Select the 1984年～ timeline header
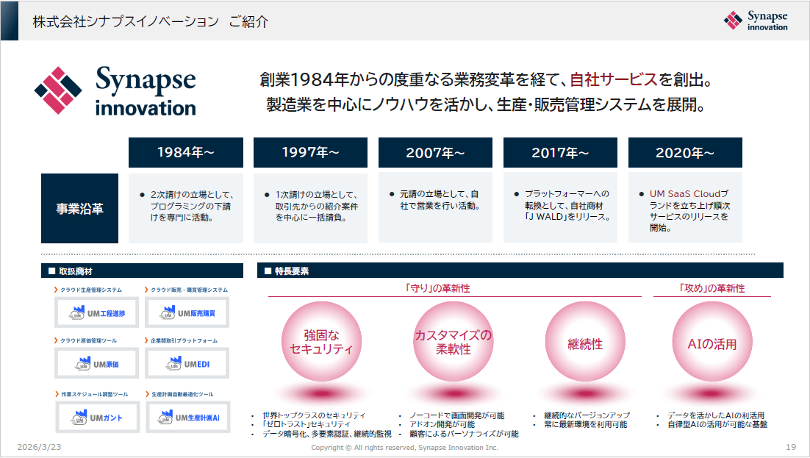The width and height of the screenshot is (810, 458). pyautogui.click(x=185, y=153)
